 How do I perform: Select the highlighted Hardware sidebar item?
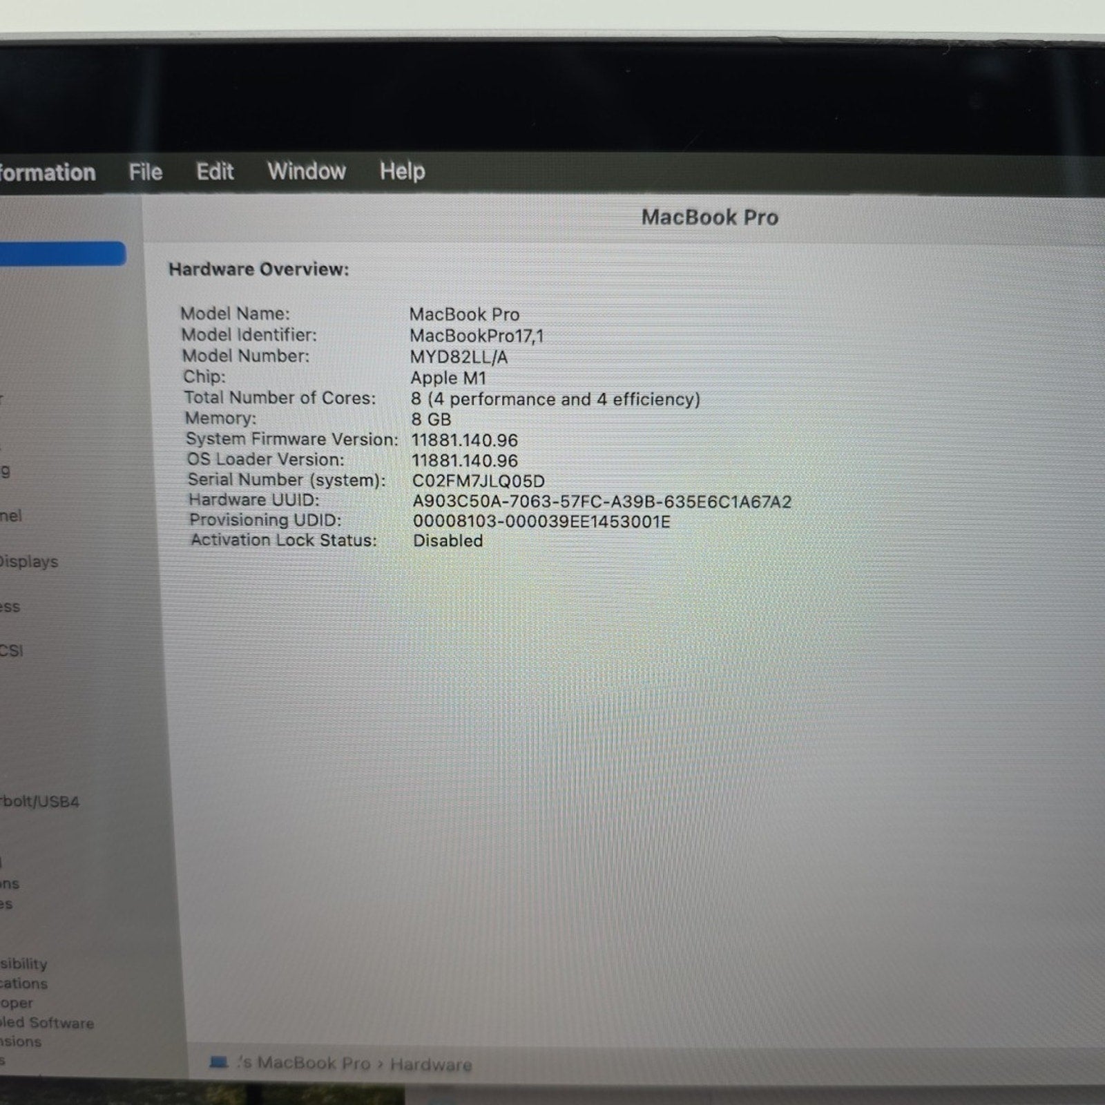pos(62,253)
